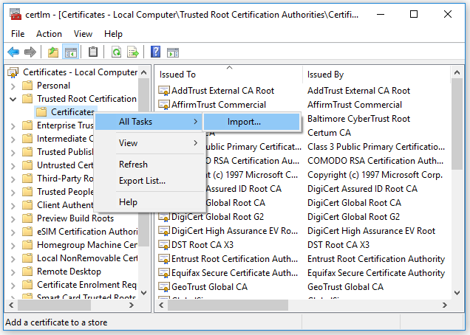Click the blue Help question mark icon

pos(155,52)
